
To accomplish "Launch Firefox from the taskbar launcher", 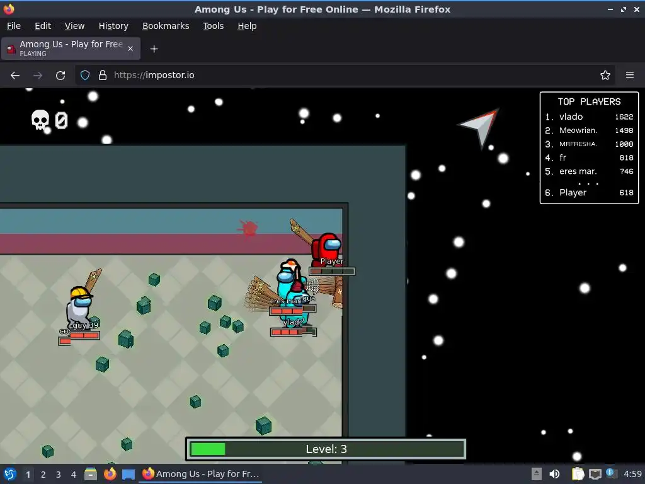I will pos(110,474).
